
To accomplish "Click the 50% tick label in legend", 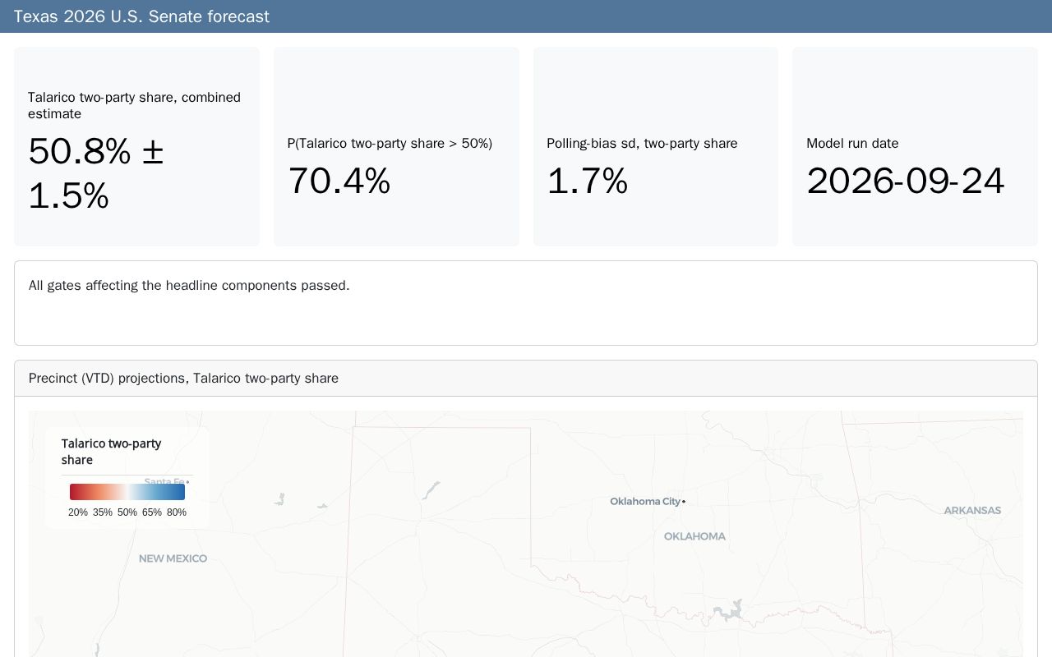I will tap(127, 512).
